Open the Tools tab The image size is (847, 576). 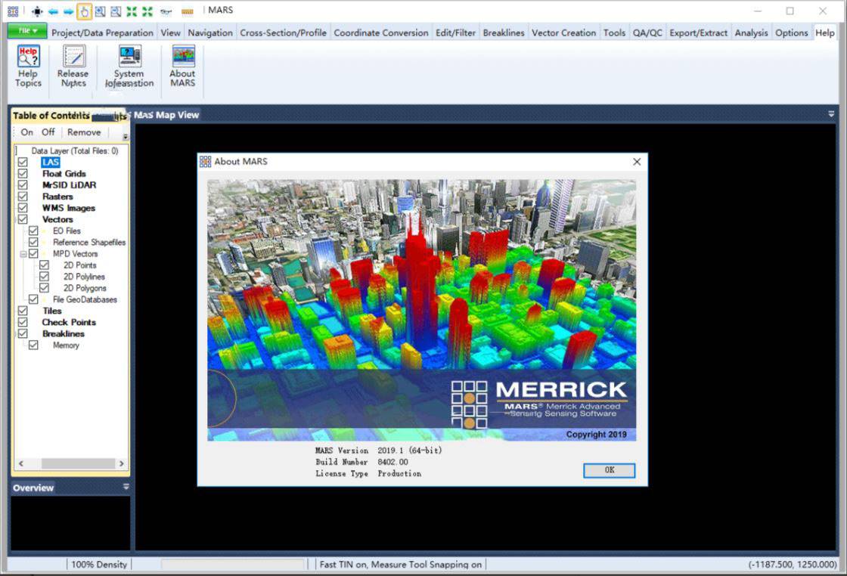(614, 33)
